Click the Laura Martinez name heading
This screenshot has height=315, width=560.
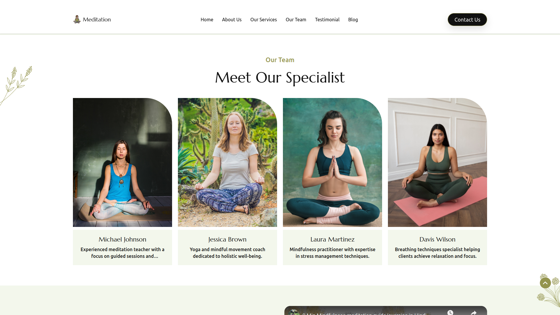click(332, 239)
